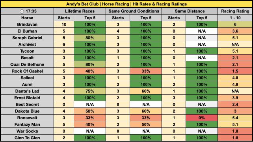Click the stopwatch icon next to 17:35

pos(22,11)
